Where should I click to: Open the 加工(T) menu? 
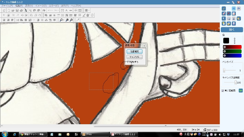tap(65, 6)
